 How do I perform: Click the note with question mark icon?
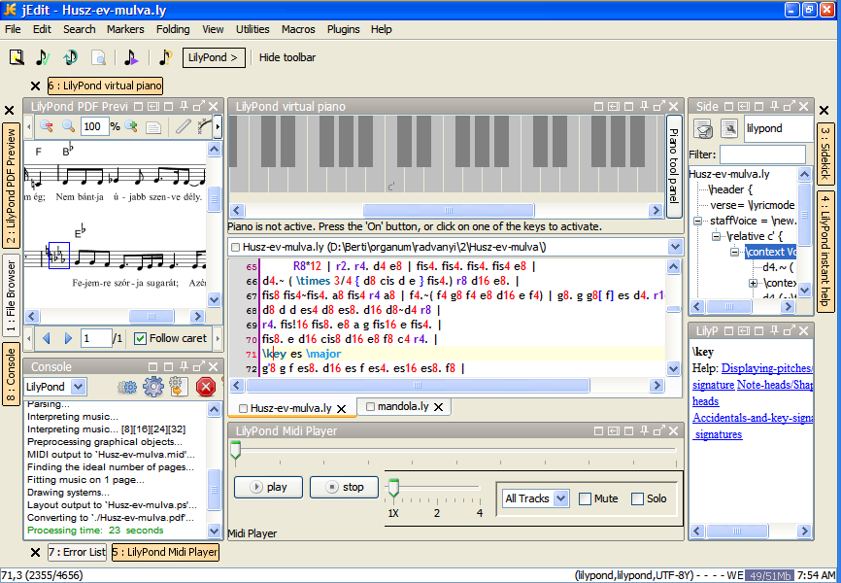[165, 57]
